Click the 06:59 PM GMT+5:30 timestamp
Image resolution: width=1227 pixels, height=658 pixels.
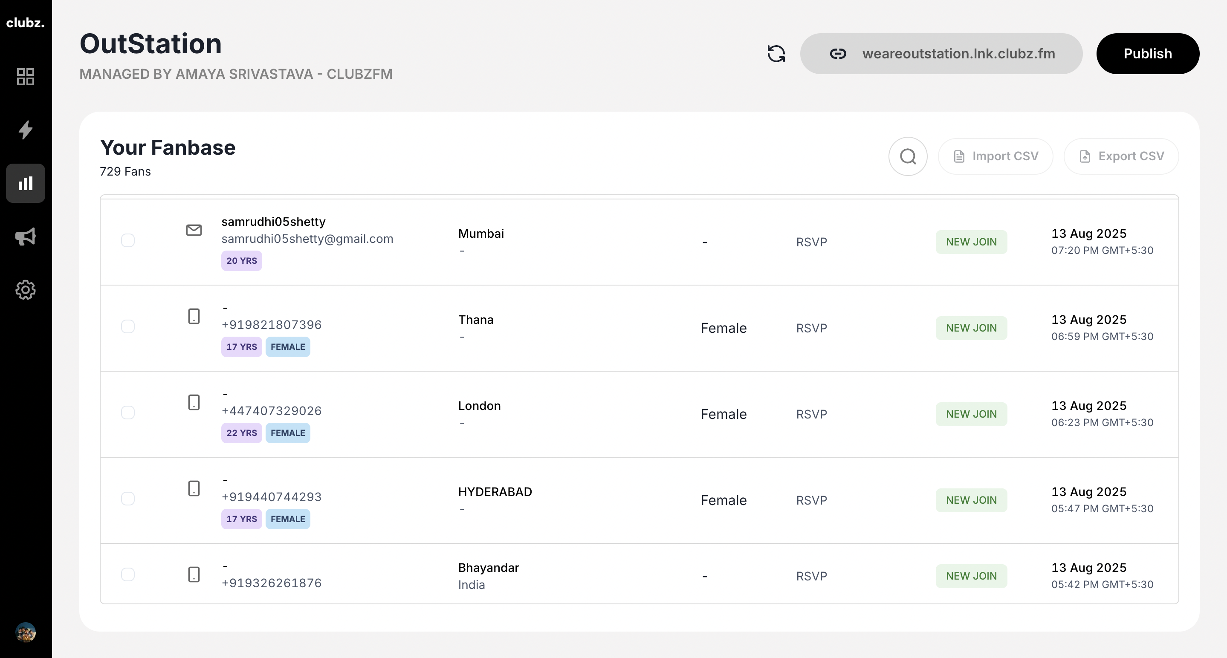coord(1102,337)
